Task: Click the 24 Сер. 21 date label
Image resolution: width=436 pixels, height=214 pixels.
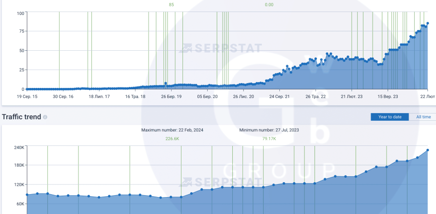Action: [279, 97]
